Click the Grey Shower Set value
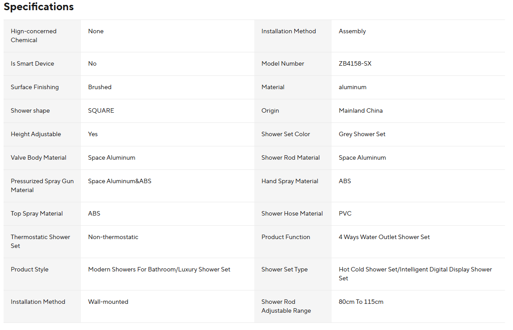The height and width of the screenshot is (330, 513). (362, 134)
